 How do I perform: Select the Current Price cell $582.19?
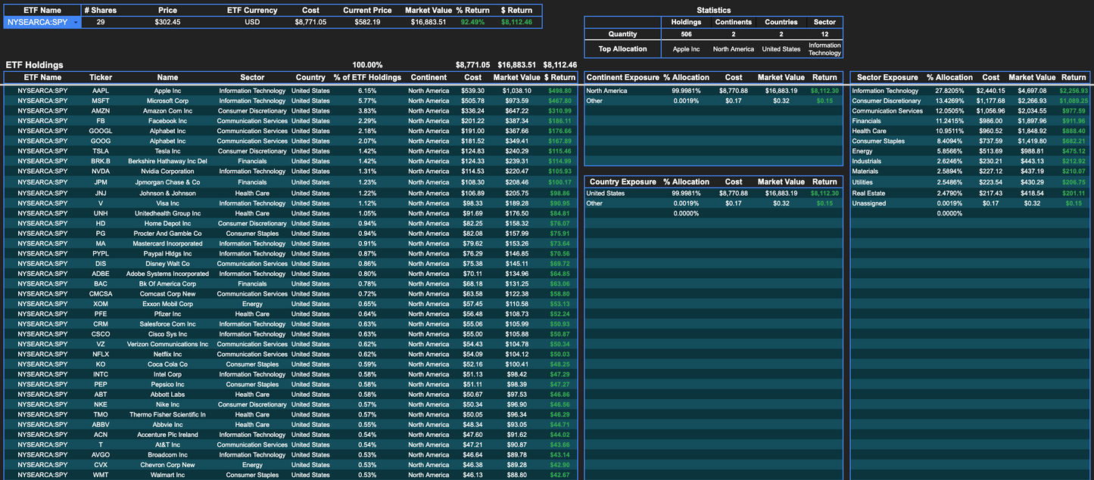(367, 22)
